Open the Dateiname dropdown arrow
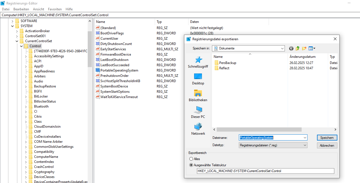360x183 pixels. [x=304, y=138]
